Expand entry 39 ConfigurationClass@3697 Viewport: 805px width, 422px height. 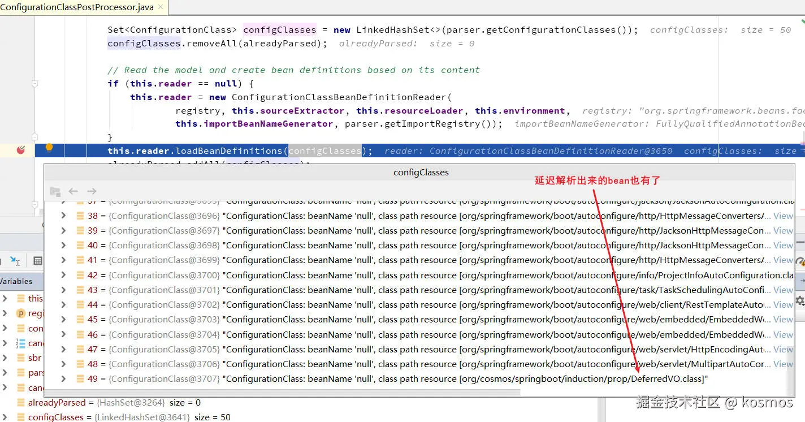pos(63,230)
